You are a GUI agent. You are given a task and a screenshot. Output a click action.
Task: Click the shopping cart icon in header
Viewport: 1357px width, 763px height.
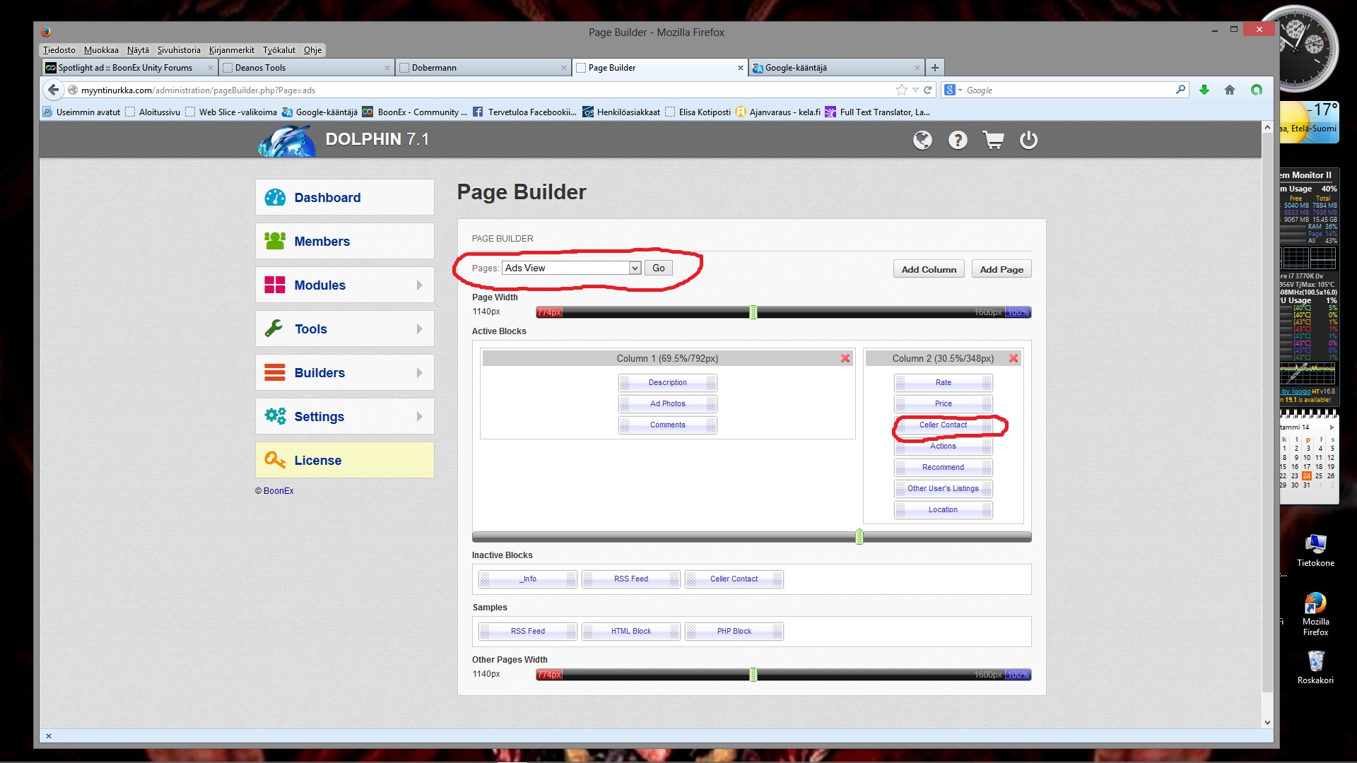click(x=993, y=140)
